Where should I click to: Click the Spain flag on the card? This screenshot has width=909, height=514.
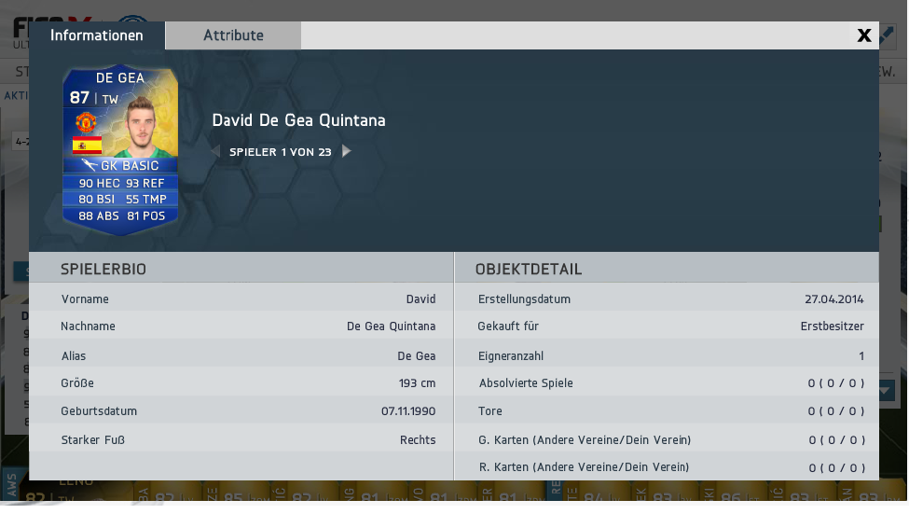(x=87, y=145)
